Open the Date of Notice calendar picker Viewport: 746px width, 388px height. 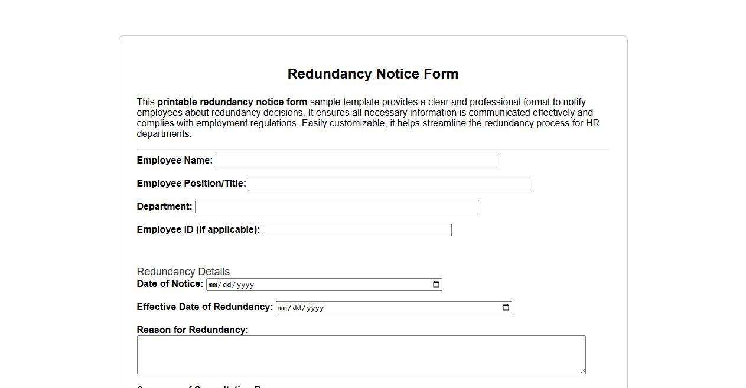436,284
